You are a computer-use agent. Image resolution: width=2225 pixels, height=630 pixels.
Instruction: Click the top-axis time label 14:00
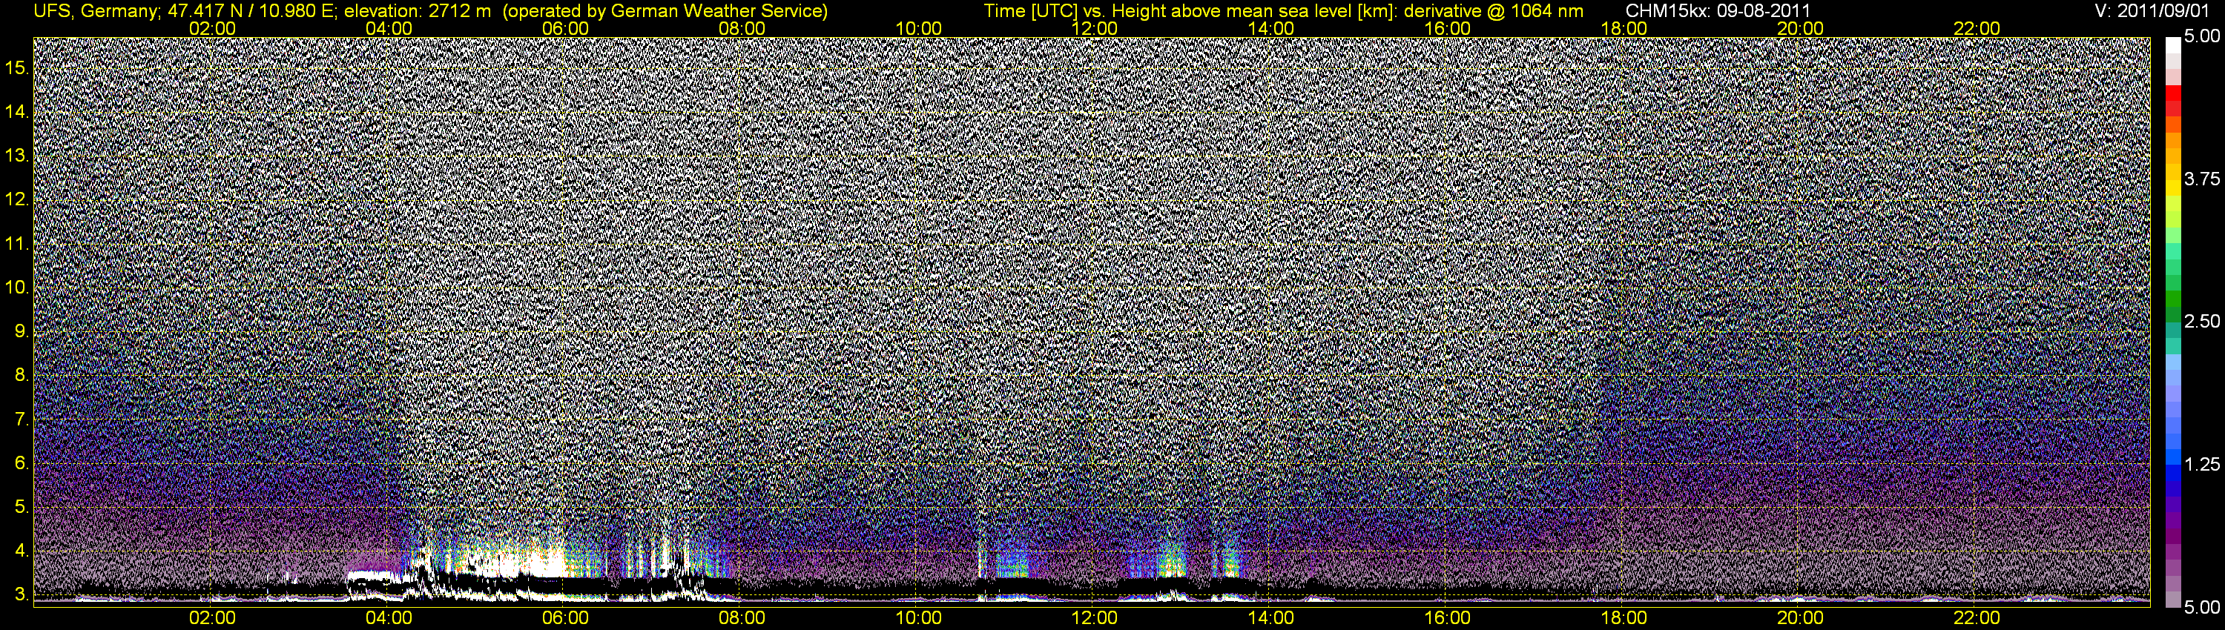(1271, 28)
